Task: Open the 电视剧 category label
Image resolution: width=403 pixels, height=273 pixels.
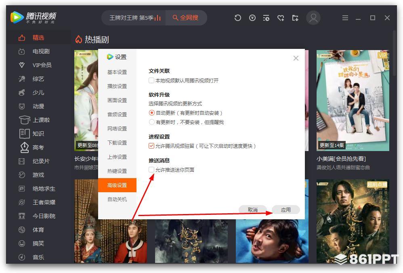Action: (x=41, y=51)
